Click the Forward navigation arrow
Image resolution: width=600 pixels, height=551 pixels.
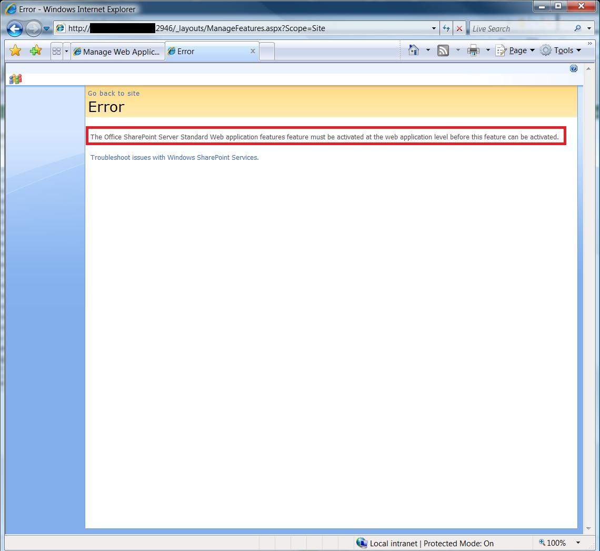[33, 28]
